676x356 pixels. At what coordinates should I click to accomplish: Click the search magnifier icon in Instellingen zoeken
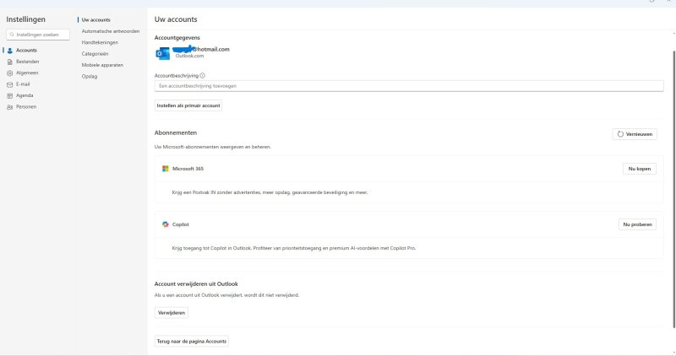(12, 35)
